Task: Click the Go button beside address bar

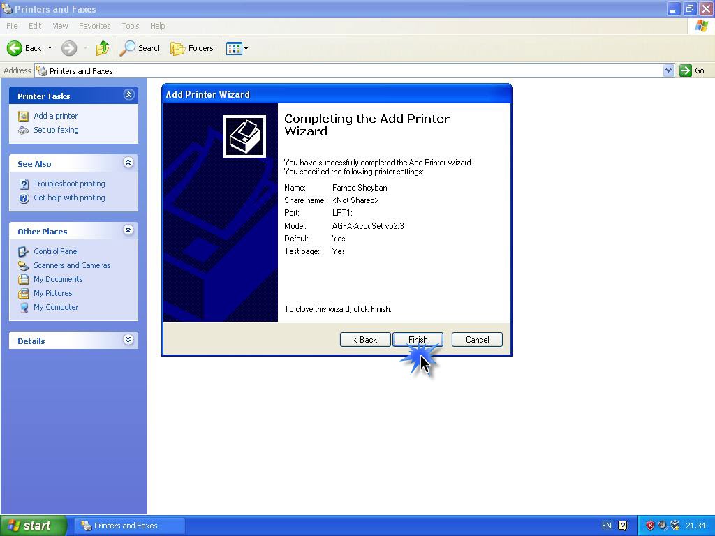Action: tap(693, 70)
